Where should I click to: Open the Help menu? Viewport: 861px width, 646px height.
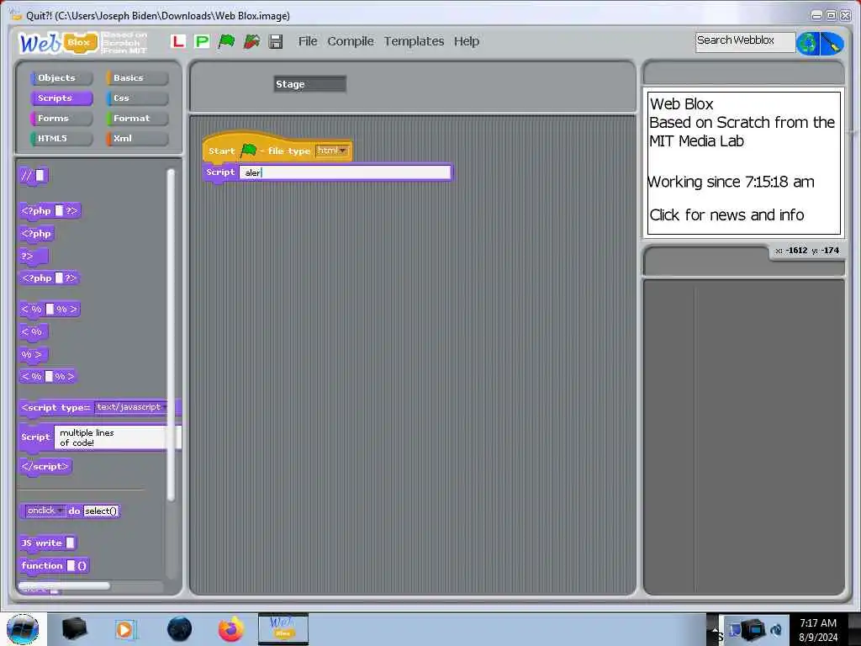466,41
